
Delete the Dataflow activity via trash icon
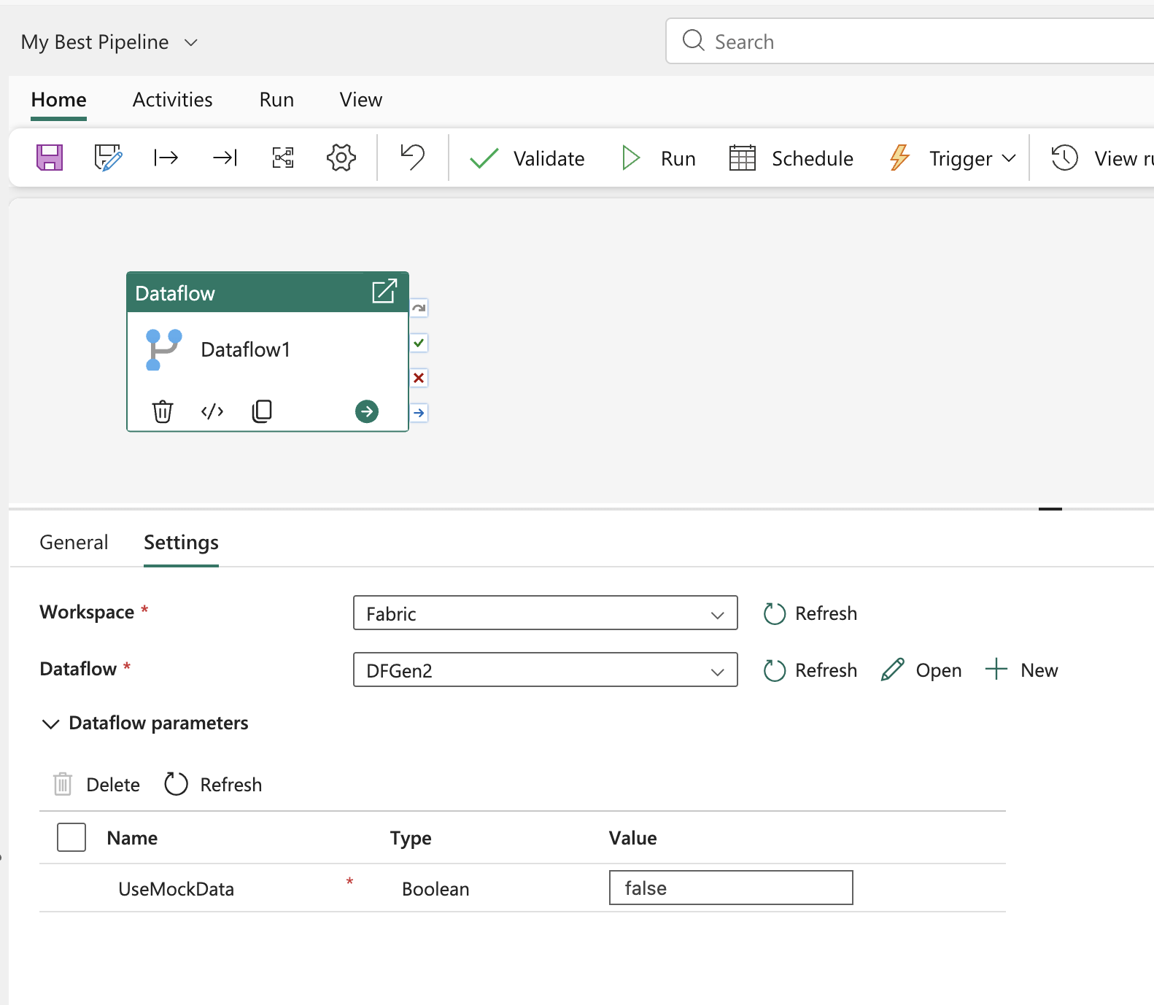tap(162, 411)
